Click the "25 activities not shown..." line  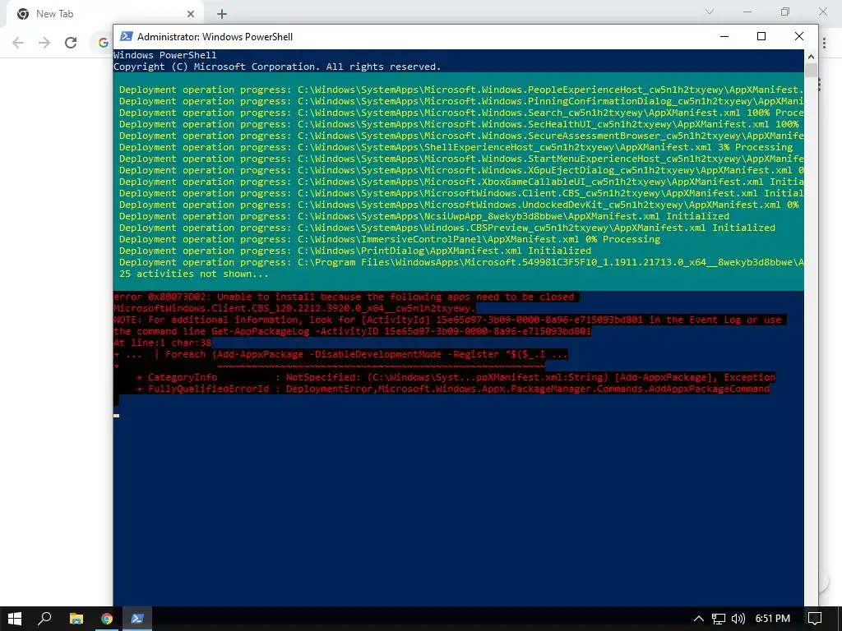[194, 274]
